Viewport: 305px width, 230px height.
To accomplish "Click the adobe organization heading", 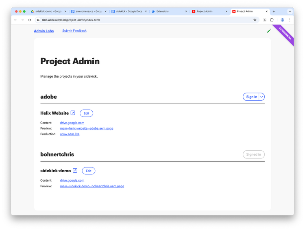I will point(49,97).
